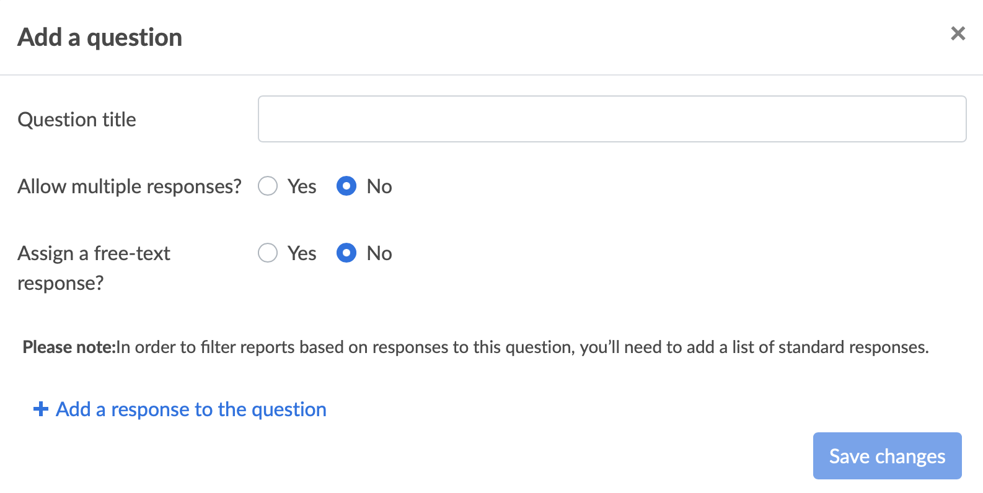This screenshot has width=983, height=493.
Task: Click the Allow multiple responses? label
Action: (x=130, y=186)
